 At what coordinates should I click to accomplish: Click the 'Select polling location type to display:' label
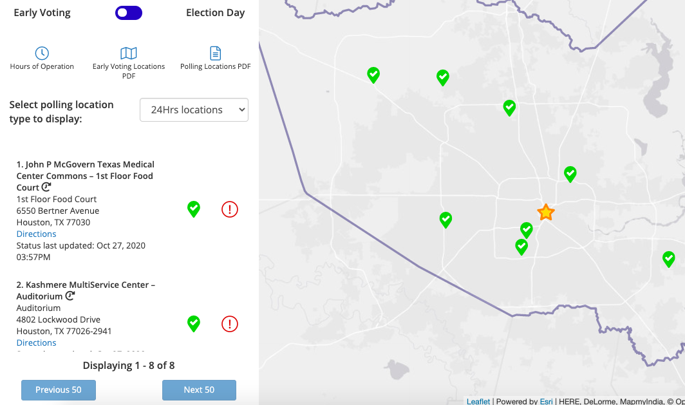coord(62,111)
